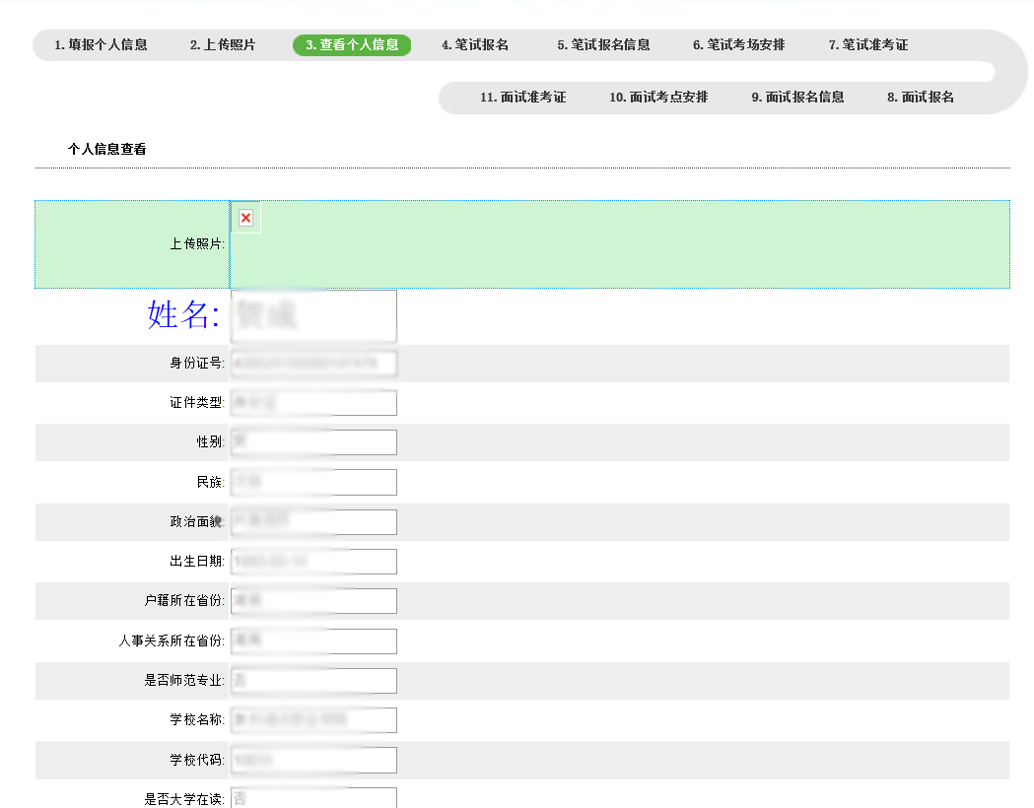Click the 证件类型 field
1034x808 pixels.
pos(313,403)
